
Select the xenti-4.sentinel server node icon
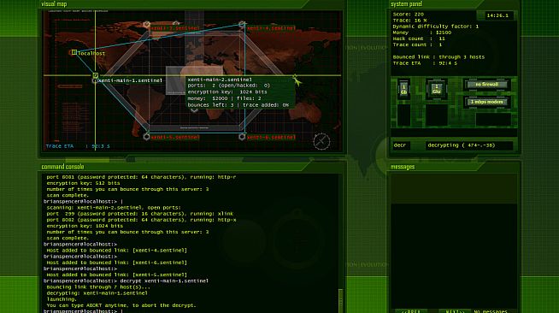click(242, 25)
